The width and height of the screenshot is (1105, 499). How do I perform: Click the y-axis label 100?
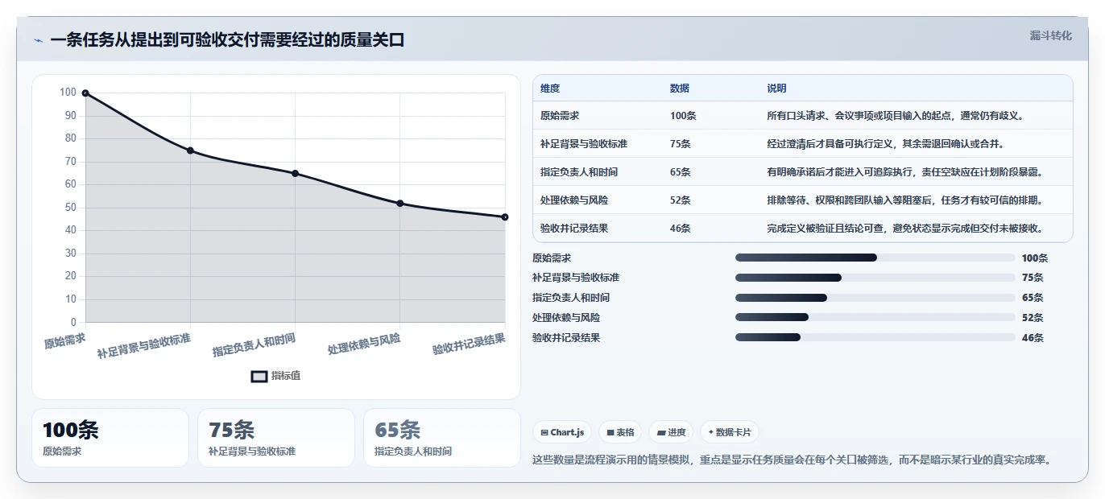(68, 93)
